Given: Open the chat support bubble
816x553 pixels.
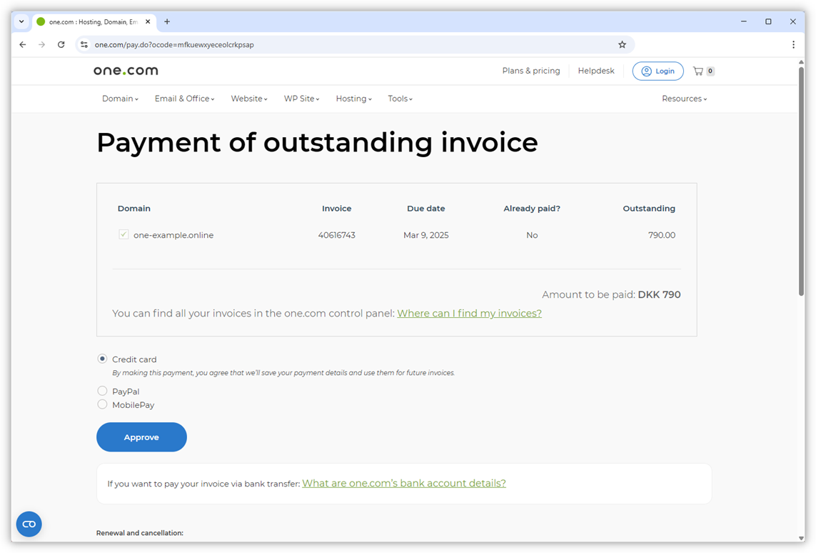Looking at the screenshot, I should coord(29,524).
